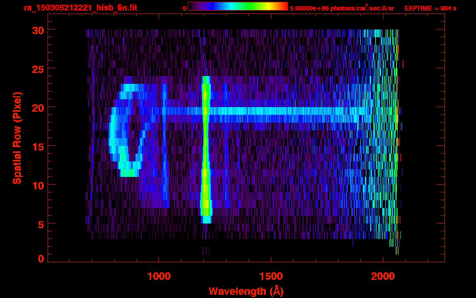This screenshot has width=476, height=298.
Task: Click the x-axis tick label 1000
Action: [x=159, y=277]
